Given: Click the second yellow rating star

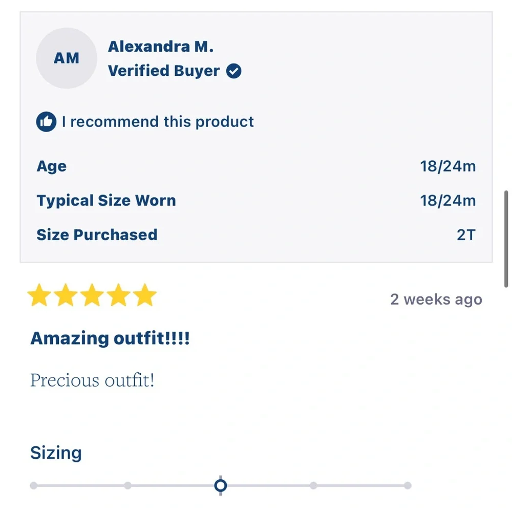Looking at the screenshot, I should coord(66,295).
